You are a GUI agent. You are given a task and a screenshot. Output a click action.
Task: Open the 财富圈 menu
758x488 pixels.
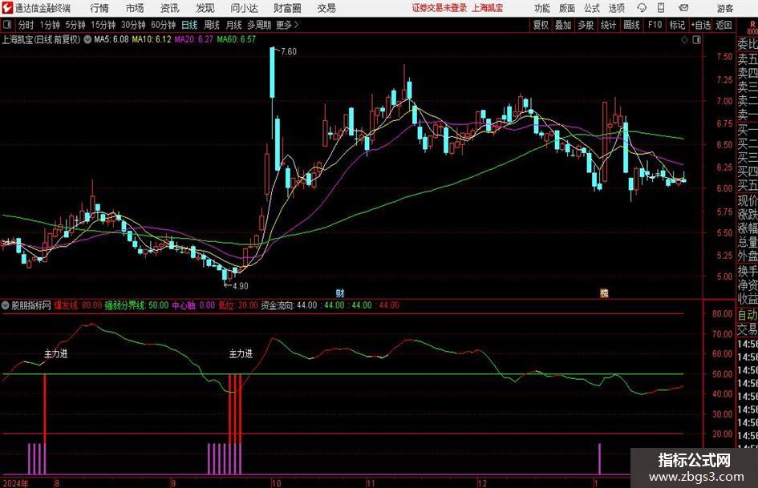(287, 8)
